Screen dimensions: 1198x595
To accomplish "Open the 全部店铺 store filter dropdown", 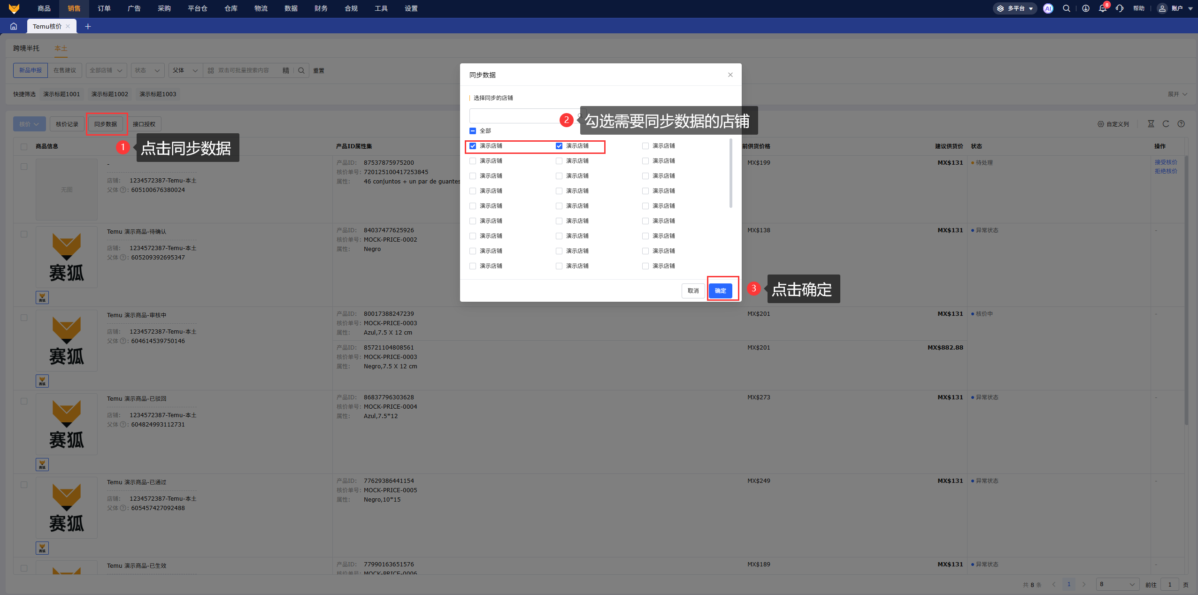I will click(x=106, y=70).
